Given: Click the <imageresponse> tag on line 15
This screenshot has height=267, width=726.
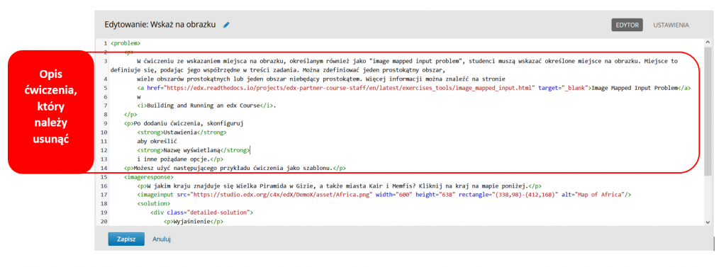Looking at the screenshot, I should coord(149,177).
